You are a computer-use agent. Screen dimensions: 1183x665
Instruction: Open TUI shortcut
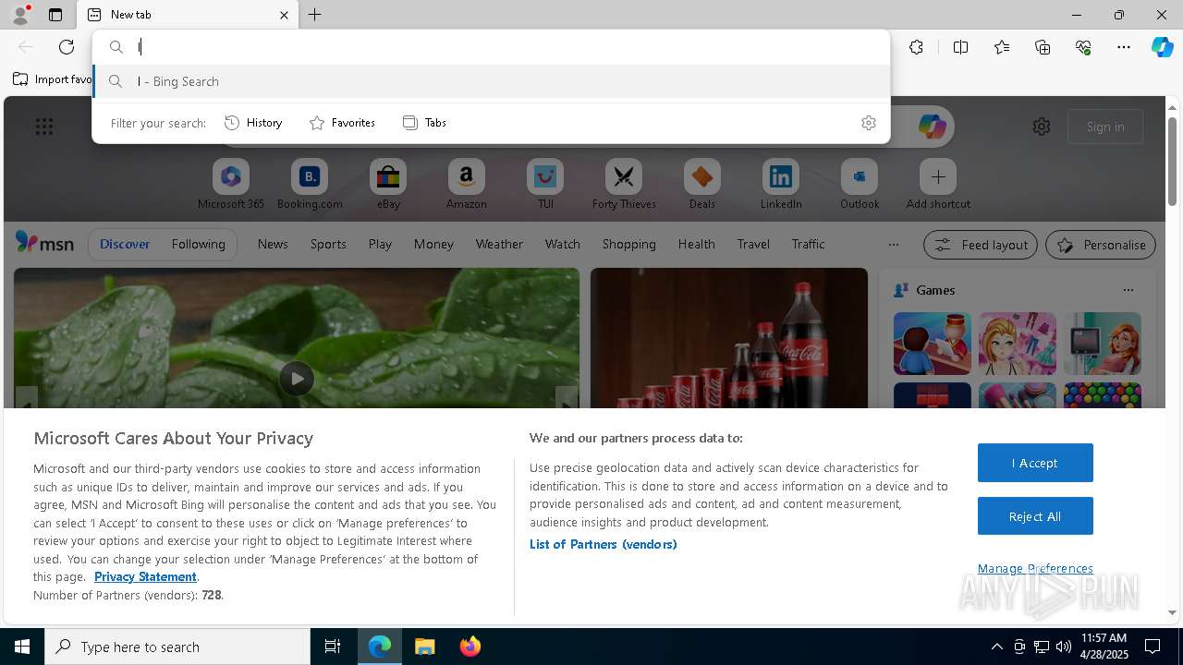pyautogui.click(x=545, y=185)
